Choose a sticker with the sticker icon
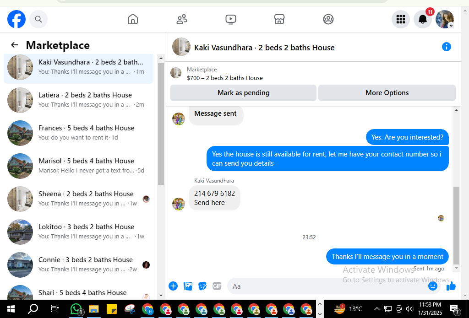469x318 pixels. (202, 286)
